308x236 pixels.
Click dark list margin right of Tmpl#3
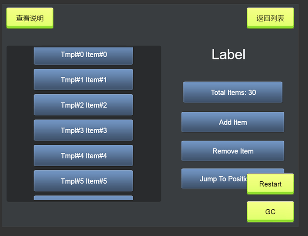(147, 130)
